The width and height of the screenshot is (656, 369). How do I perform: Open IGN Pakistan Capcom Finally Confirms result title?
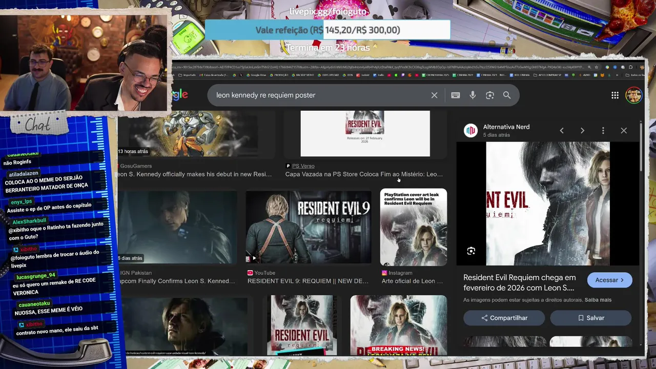click(177, 281)
